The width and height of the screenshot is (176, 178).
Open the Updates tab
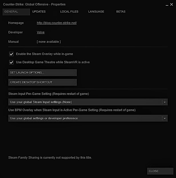click(39, 12)
